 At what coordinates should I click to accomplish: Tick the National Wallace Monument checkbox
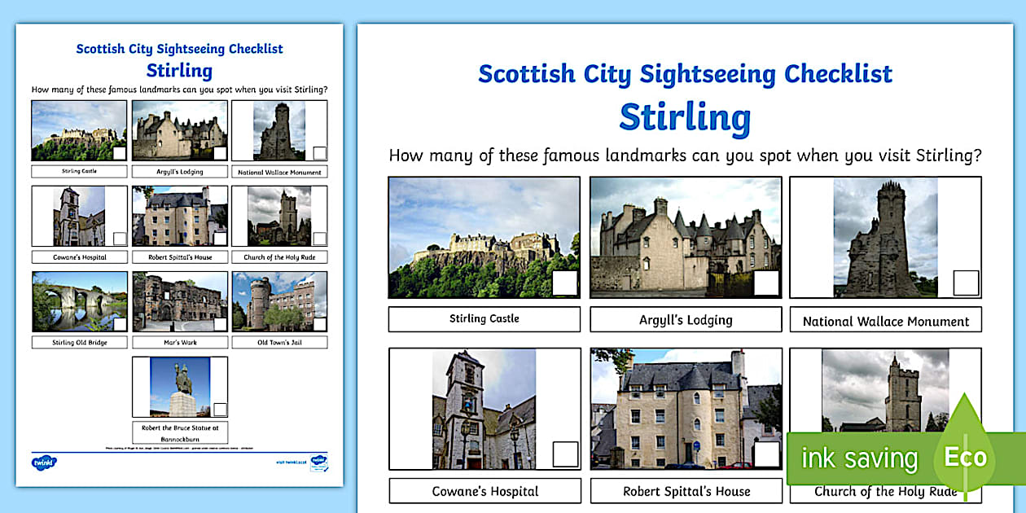point(966,283)
